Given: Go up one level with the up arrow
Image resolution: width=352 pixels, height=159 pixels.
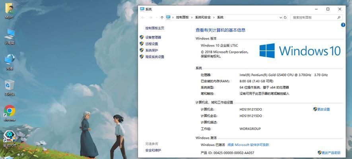Looking at the screenshot, I should point(162,17).
